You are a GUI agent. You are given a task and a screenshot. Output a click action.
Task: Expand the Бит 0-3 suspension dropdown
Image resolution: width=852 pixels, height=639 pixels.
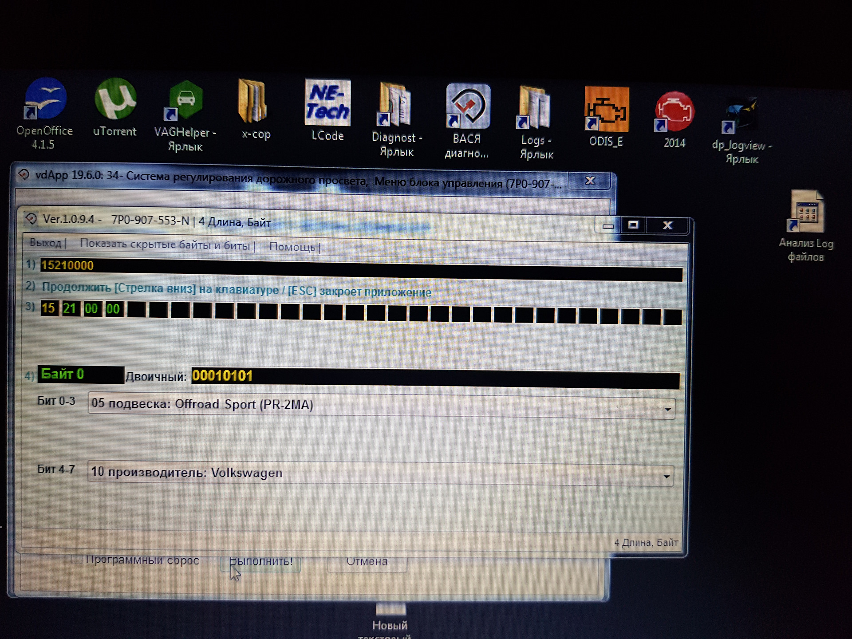click(667, 409)
